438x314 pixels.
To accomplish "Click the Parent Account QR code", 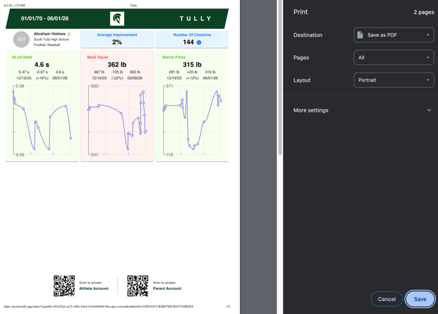I will pyautogui.click(x=138, y=286).
